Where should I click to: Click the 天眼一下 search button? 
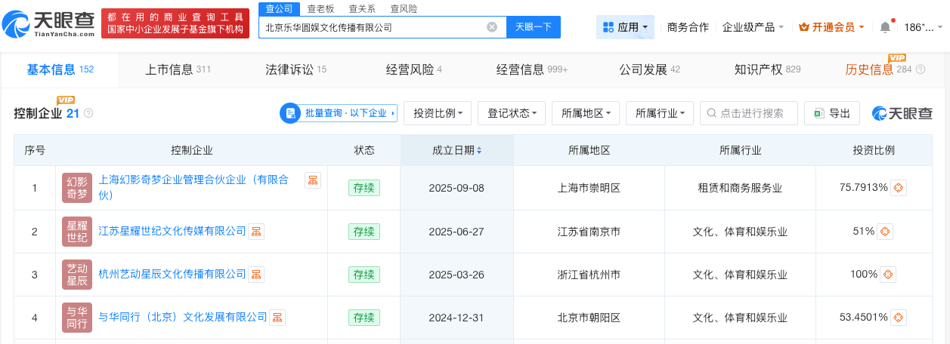pos(533,27)
